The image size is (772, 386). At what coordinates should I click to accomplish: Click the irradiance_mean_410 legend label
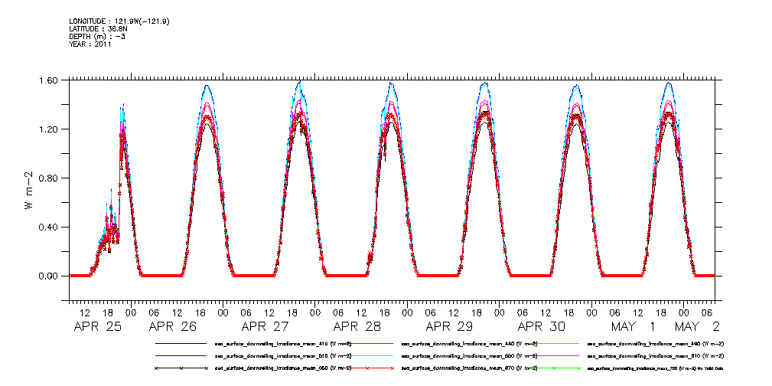coord(283,343)
